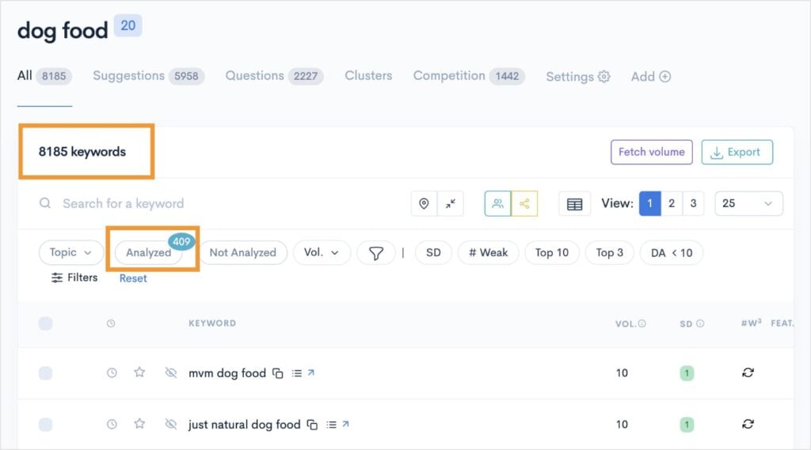Toggle the people group view icon
811x450 pixels.
497,203
